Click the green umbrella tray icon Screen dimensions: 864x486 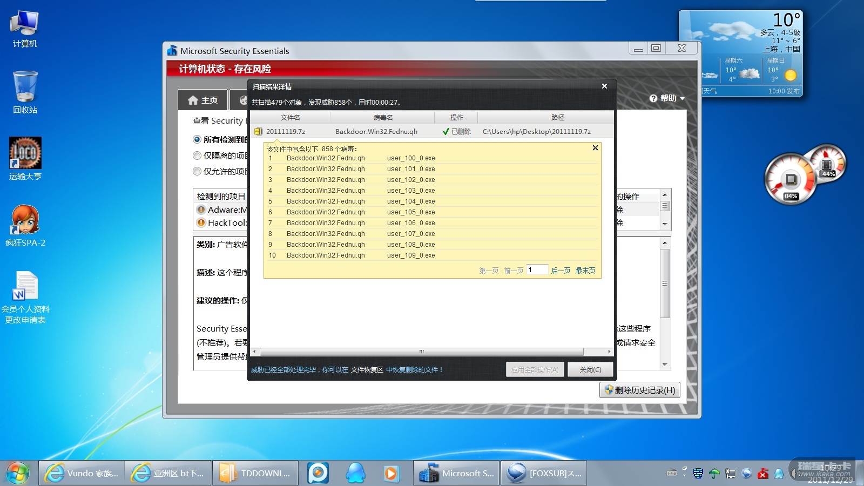[714, 474]
